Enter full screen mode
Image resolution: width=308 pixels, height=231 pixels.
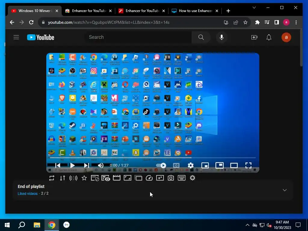pos(248,165)
